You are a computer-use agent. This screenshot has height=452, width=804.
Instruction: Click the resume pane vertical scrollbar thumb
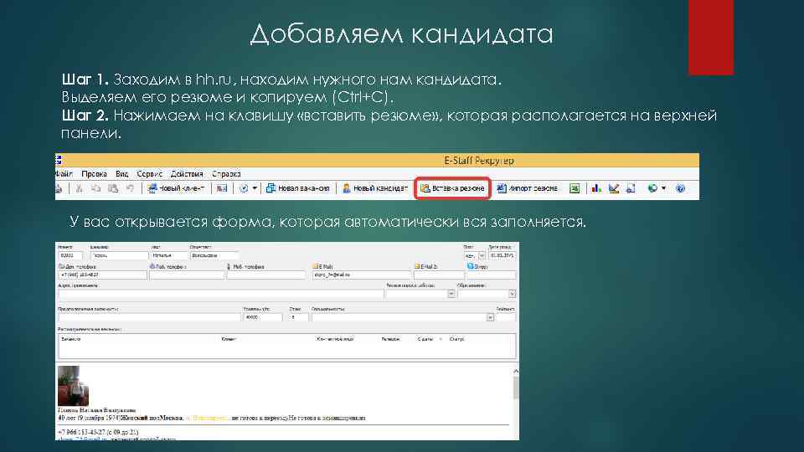515,388
